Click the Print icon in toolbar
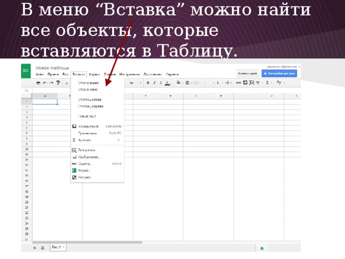 point(38,83)
